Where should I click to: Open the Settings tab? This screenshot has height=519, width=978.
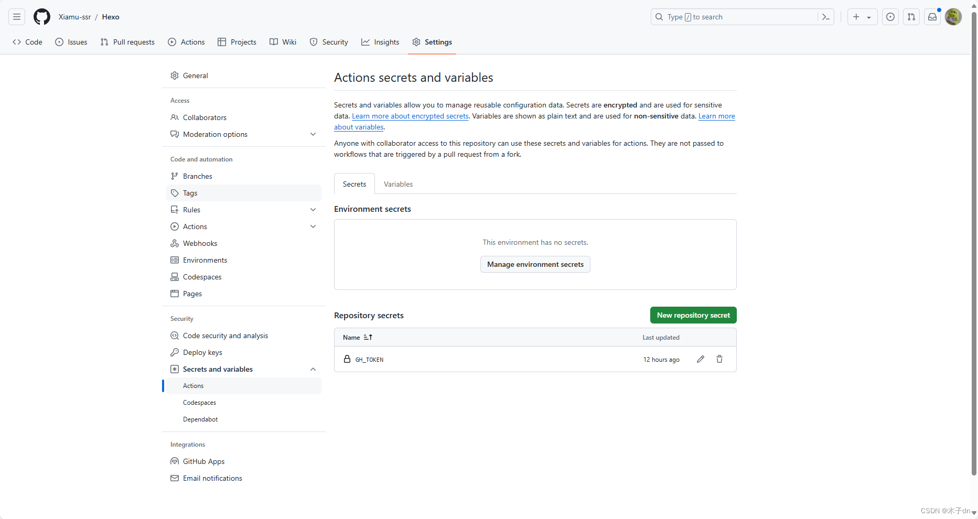(x=432, y=42)
